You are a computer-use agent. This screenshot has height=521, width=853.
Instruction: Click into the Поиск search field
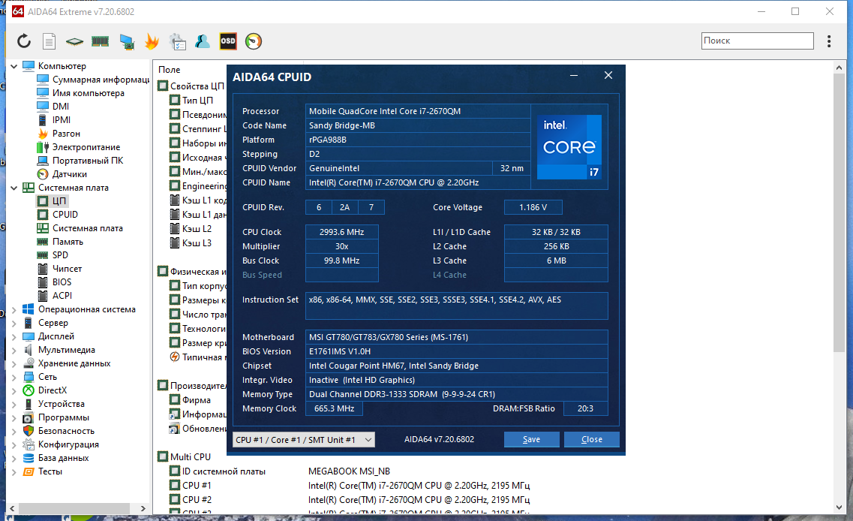(x=757, y=41)
